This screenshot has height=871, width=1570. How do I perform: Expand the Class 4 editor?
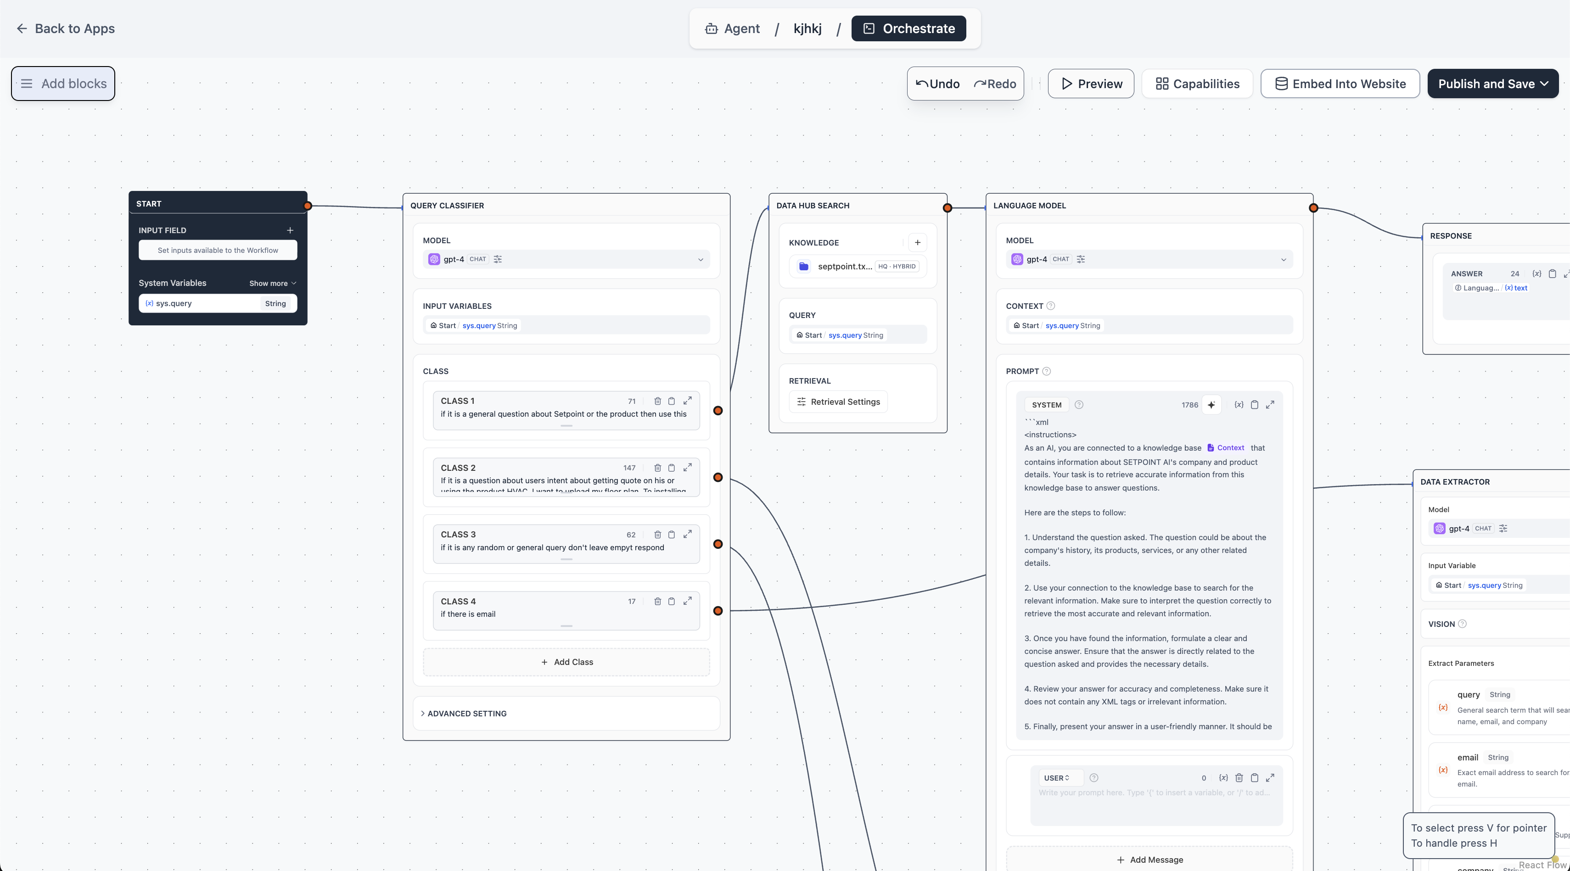(x=688, y=601)
